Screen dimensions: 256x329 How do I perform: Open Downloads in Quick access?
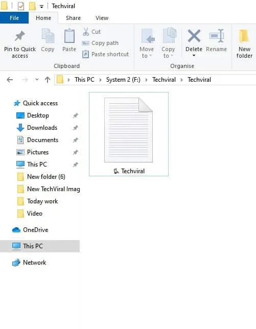(x=42, y=128)
